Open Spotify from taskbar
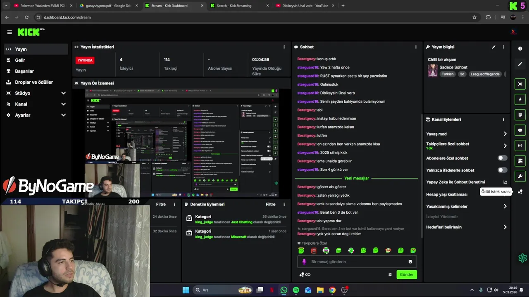The width and height of the screenshot is (529, 297). (296, 290)
